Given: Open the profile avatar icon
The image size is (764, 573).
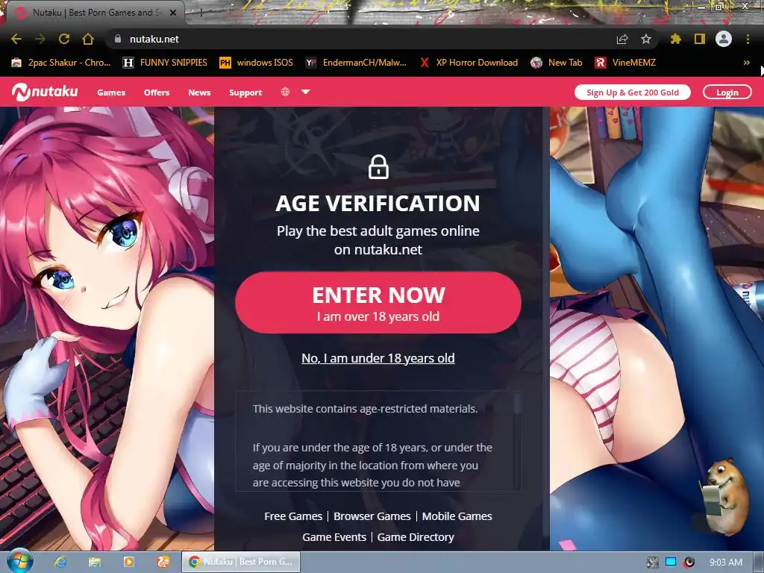Looking at the screenshot, I should tap(724, 39).
